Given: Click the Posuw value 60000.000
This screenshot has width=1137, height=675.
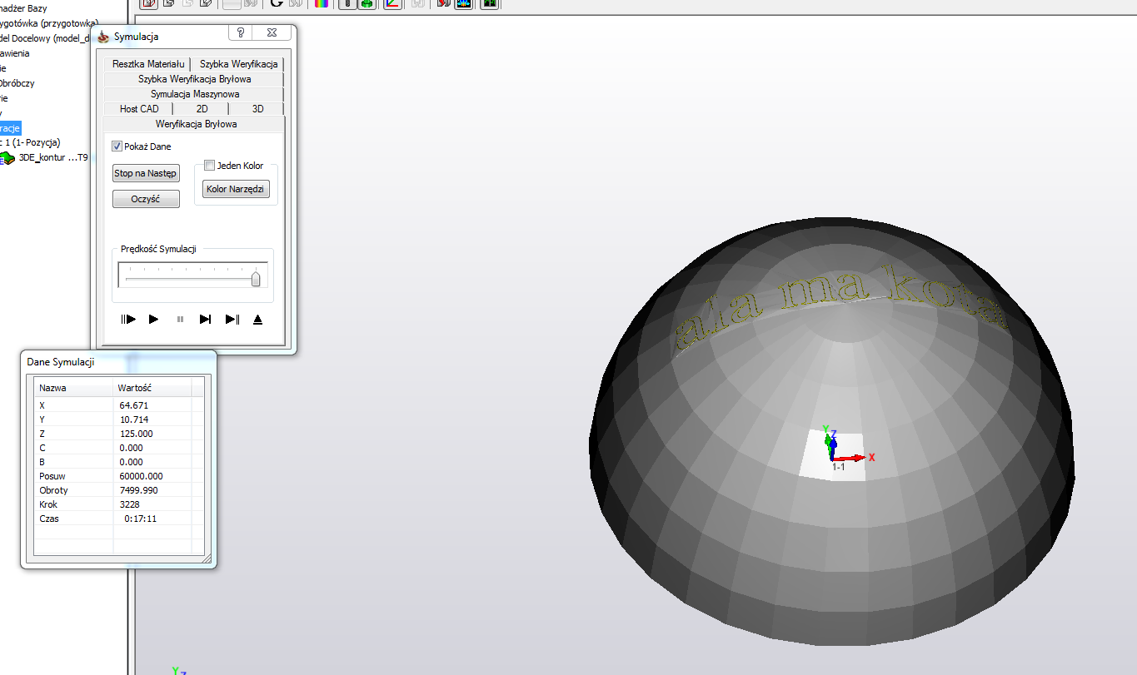Looking at the screenshot, I should (142, 476).
